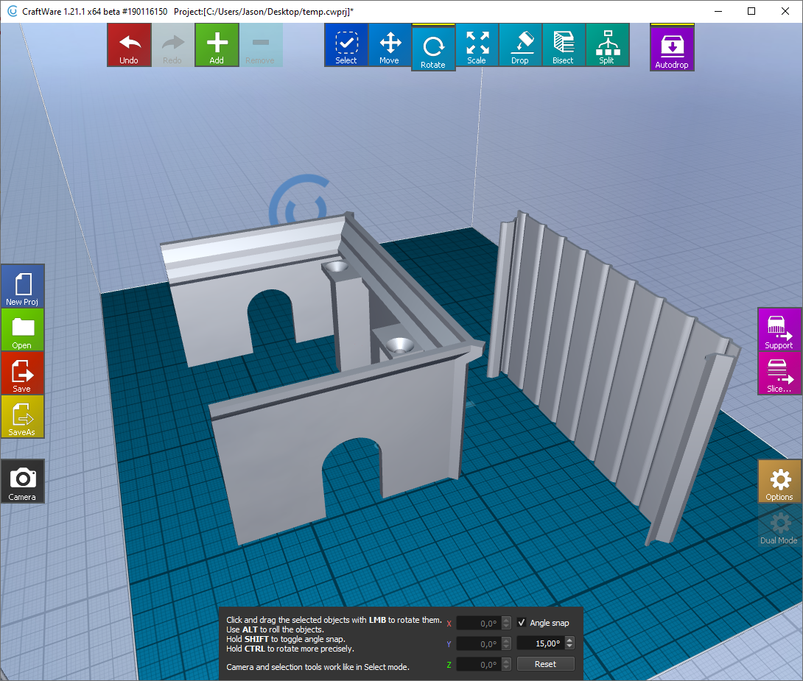Choose the Scale tool
803x681 pixels.
point(477,45)
